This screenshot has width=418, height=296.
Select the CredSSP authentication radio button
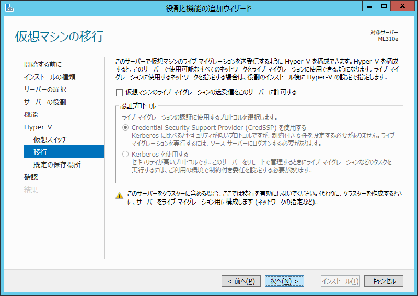[125, 127]
